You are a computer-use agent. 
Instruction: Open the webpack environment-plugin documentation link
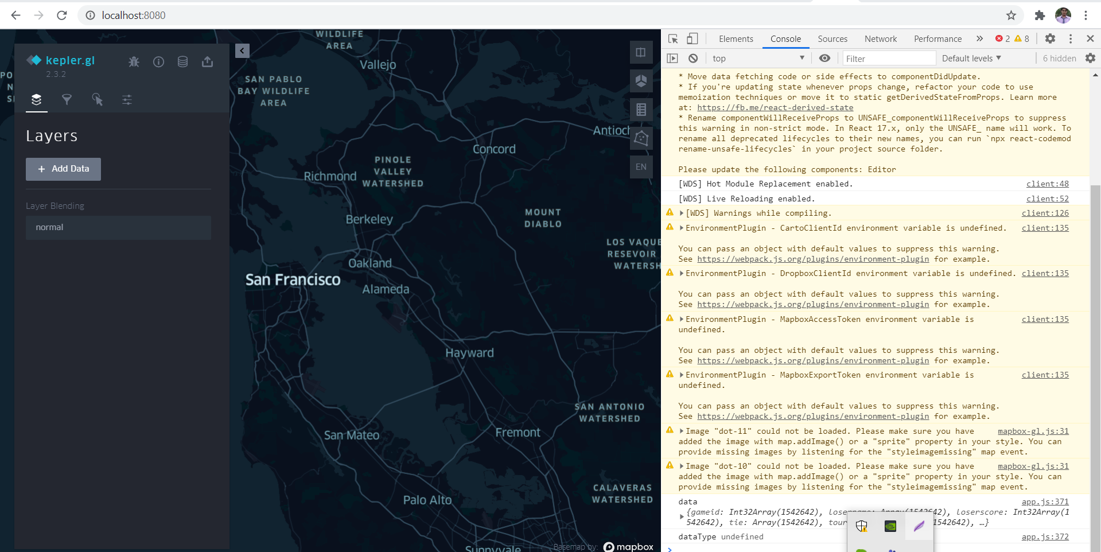(x=812, y=259)
